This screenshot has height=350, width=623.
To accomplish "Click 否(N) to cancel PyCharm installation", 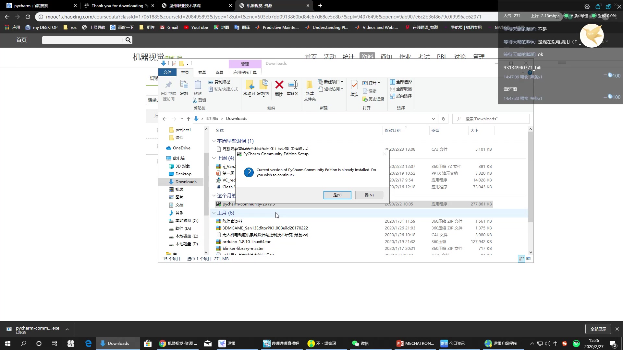I will tap(369, 195).
